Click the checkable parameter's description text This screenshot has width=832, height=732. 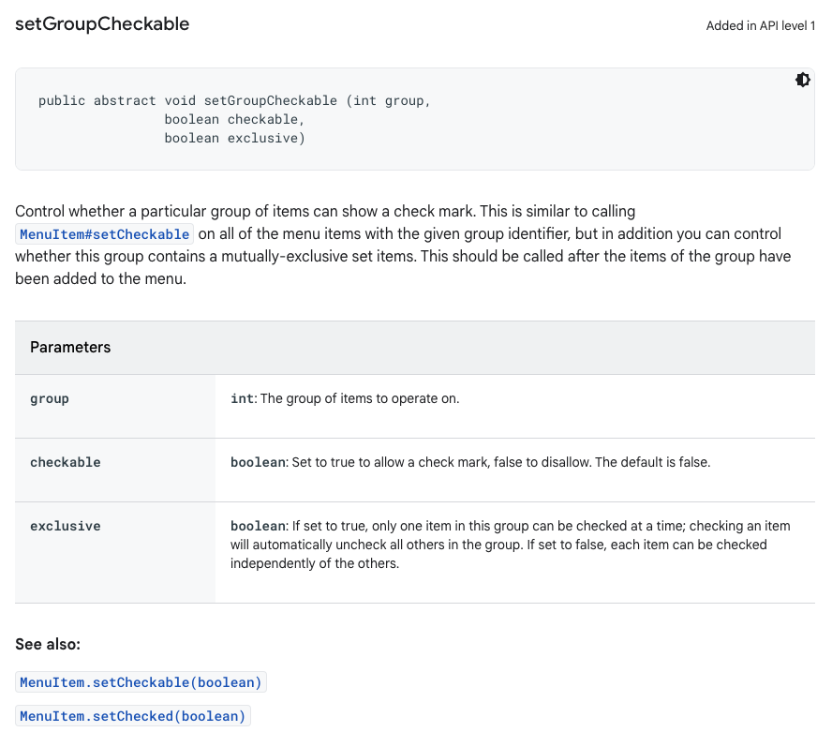tap(470, 463)
